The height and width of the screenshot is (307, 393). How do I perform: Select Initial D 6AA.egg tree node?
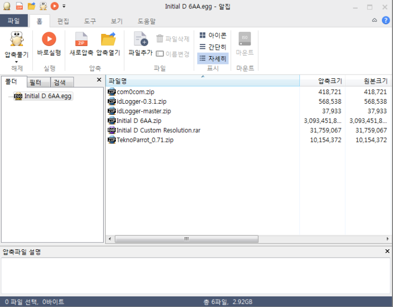click(x=43, y=96)
